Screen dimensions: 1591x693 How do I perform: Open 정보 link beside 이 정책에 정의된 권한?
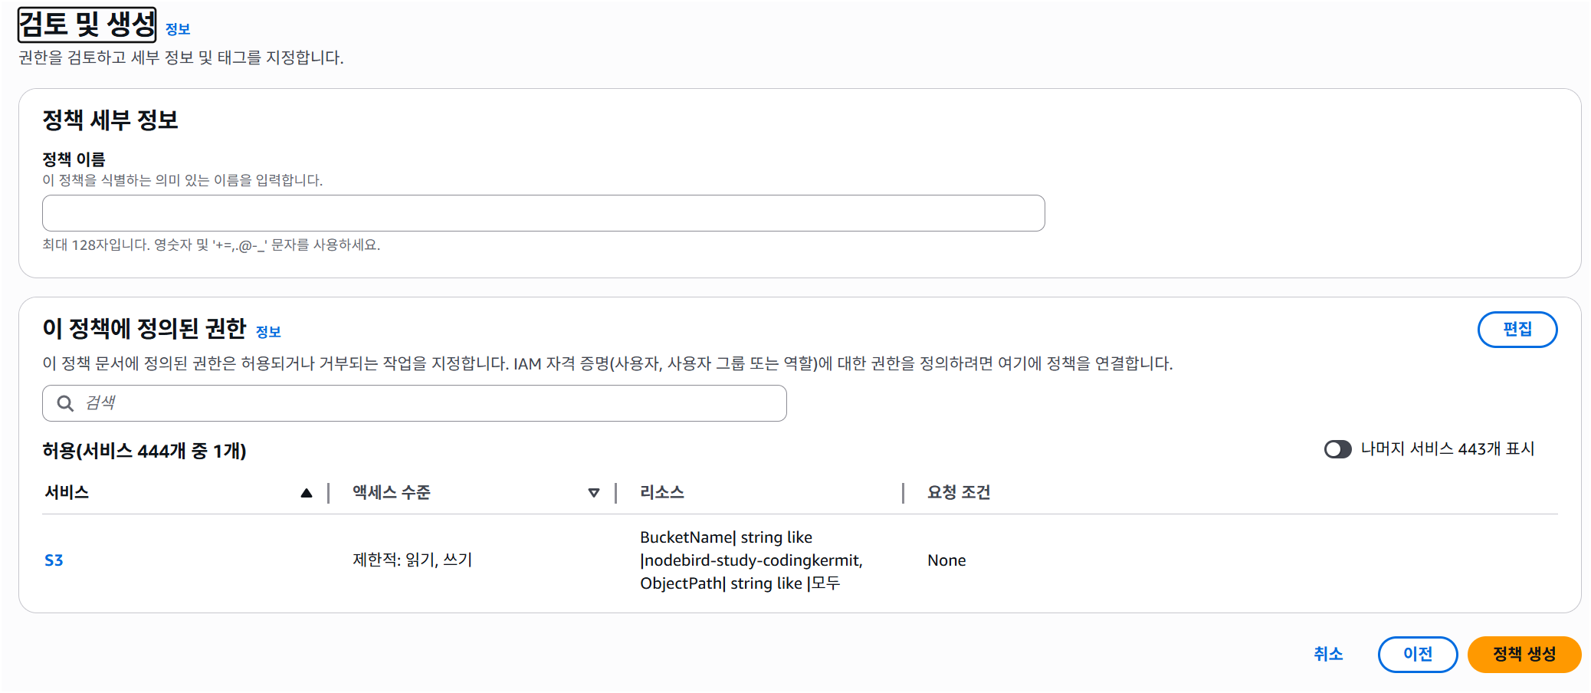(268, 332)
